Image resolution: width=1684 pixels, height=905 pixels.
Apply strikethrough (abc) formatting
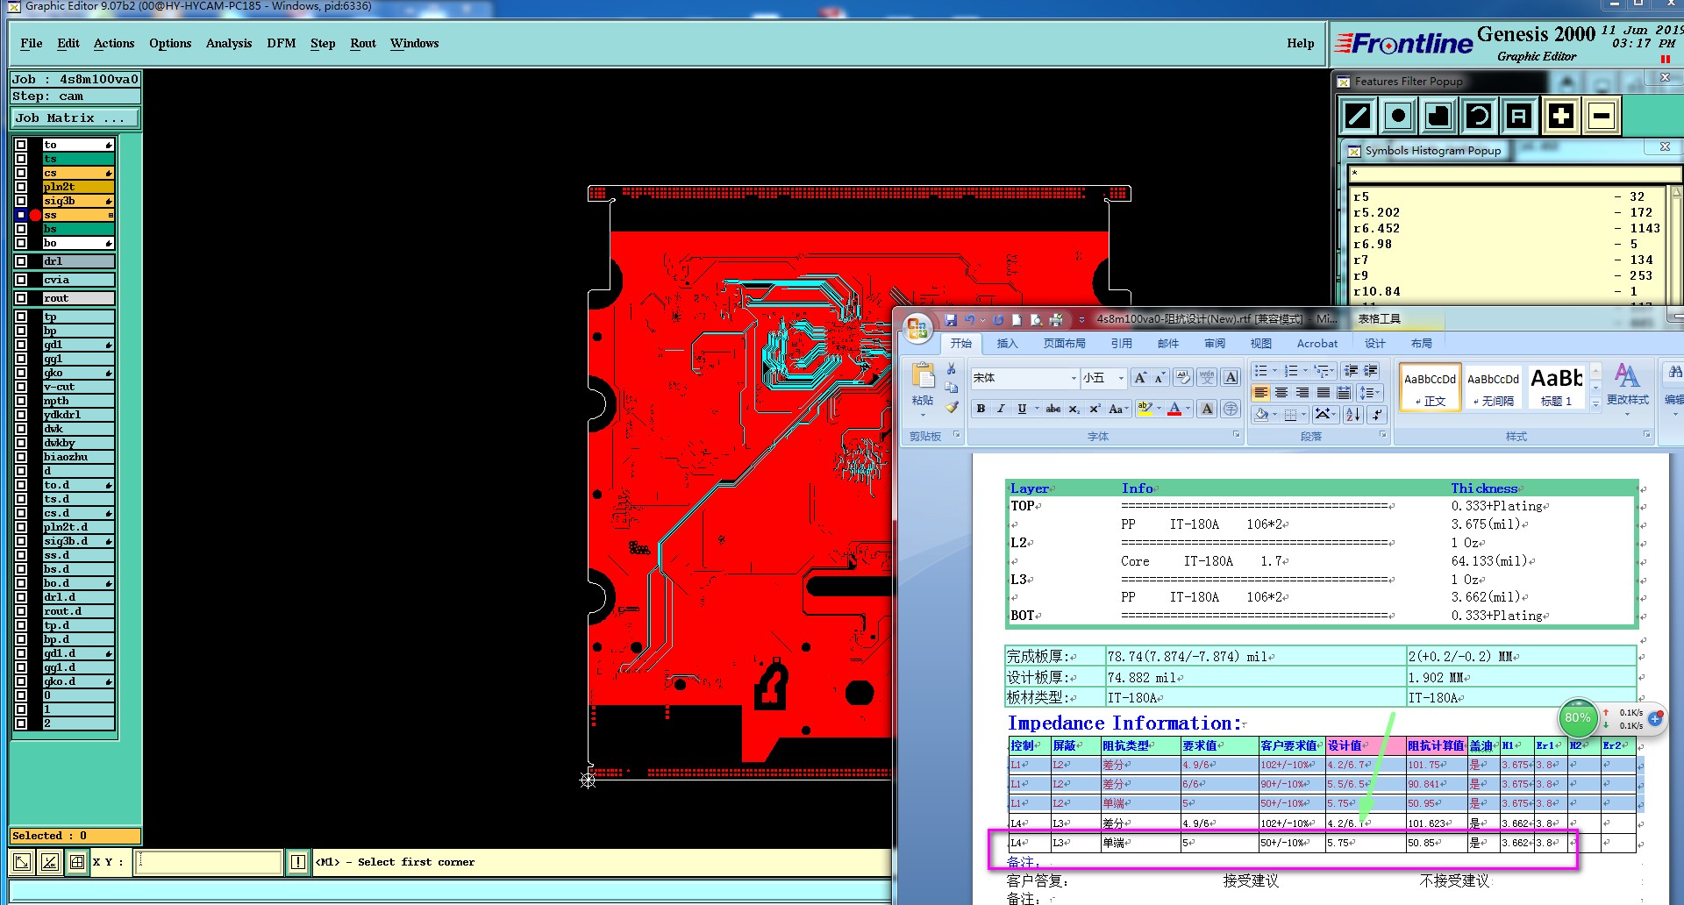point(1053,409)
